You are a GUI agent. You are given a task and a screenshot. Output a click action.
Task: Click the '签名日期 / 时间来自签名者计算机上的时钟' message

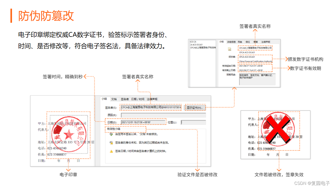(x=141, y=151)
